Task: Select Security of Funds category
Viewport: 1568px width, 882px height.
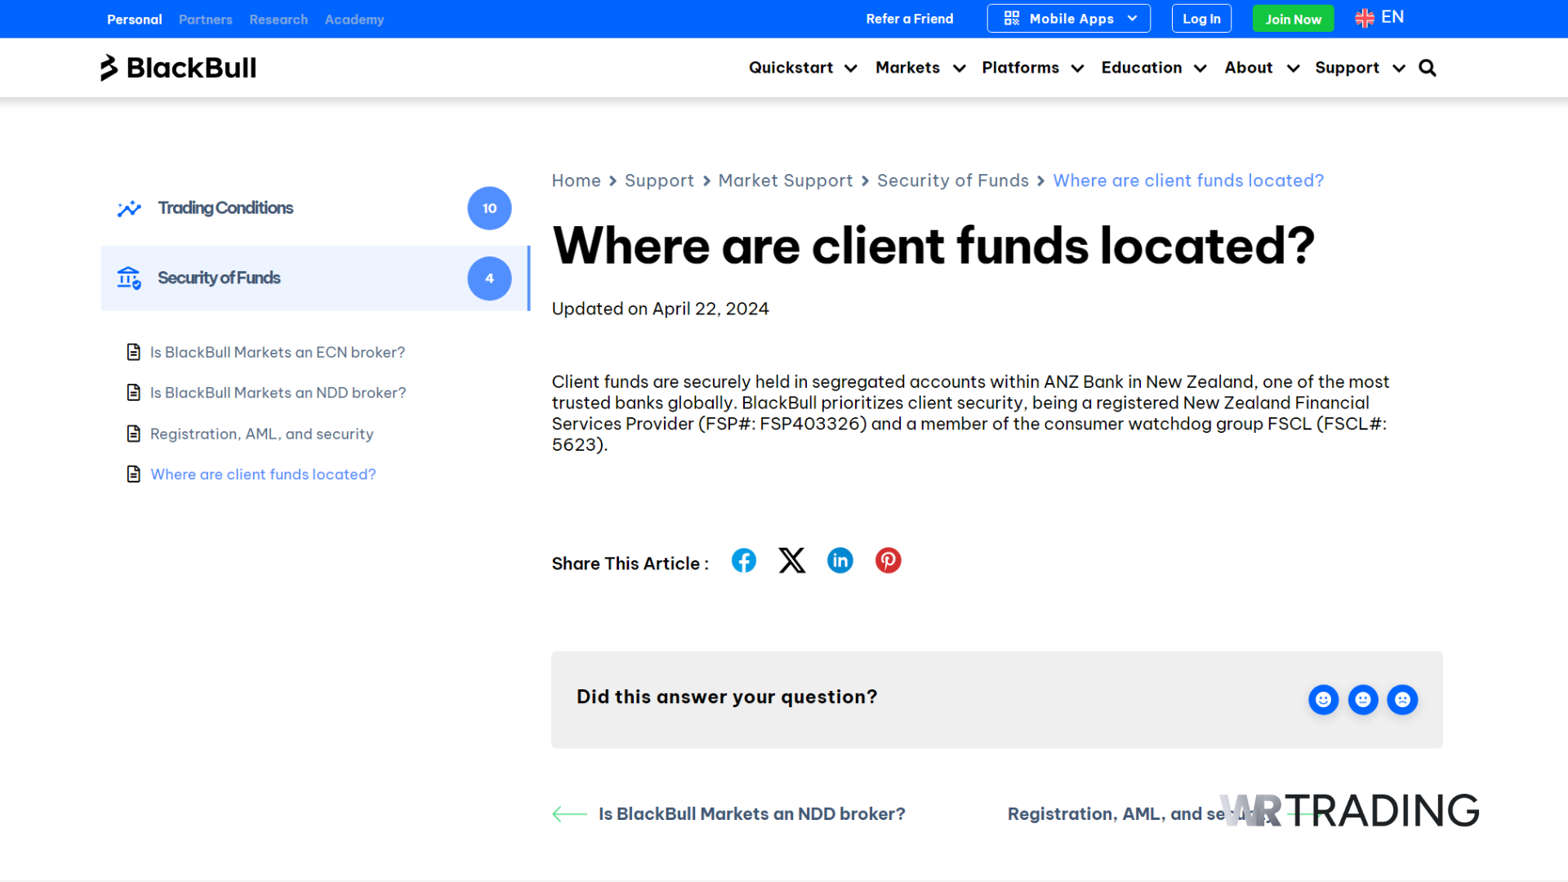Action: (x=314, y=278)
